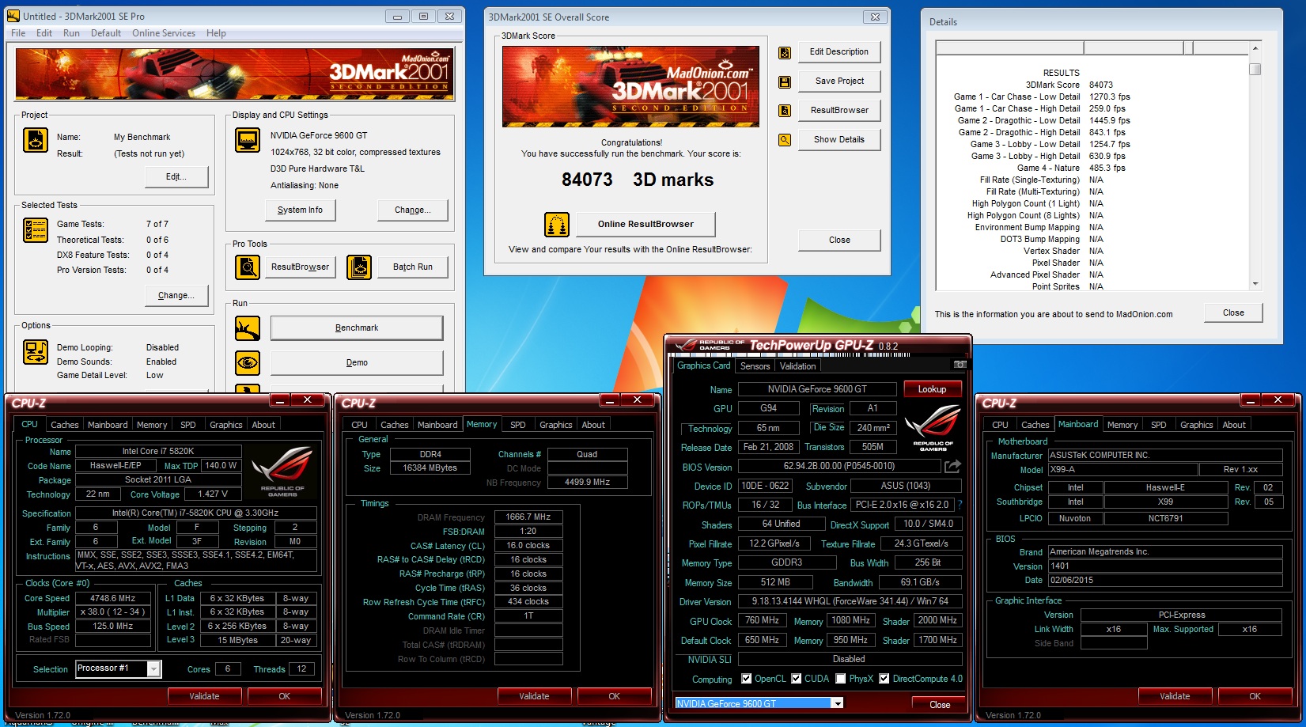Click the Details list scroll up arrow
Image resolution: width=1306 pixels, height=727 pixels.
click(1255, 49)
